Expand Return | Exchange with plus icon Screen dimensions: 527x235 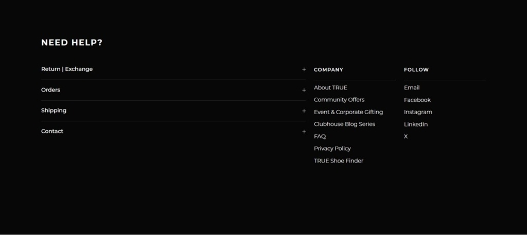pyautogui.click(x=304, y=69)
